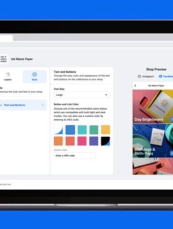Open the Birthdays & Birth-Yays collection thumbnail
The width and height of the screenshot is (173, 229).
153,141
